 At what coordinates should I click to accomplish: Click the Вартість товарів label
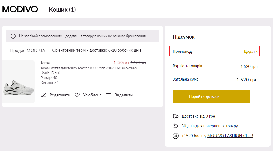187,66
